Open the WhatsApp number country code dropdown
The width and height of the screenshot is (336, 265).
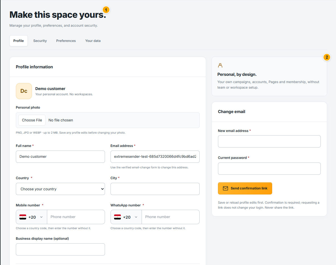pyautogui.click(x=126, y=217)
